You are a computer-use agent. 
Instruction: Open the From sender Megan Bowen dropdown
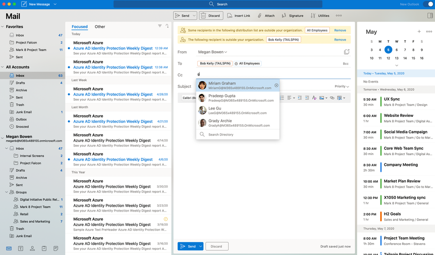[x=212, y=52]
